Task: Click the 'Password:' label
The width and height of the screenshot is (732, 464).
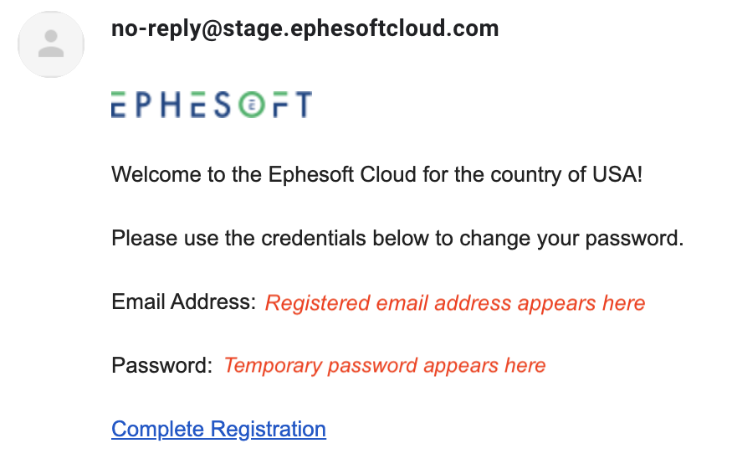Action: click(162, 365)
